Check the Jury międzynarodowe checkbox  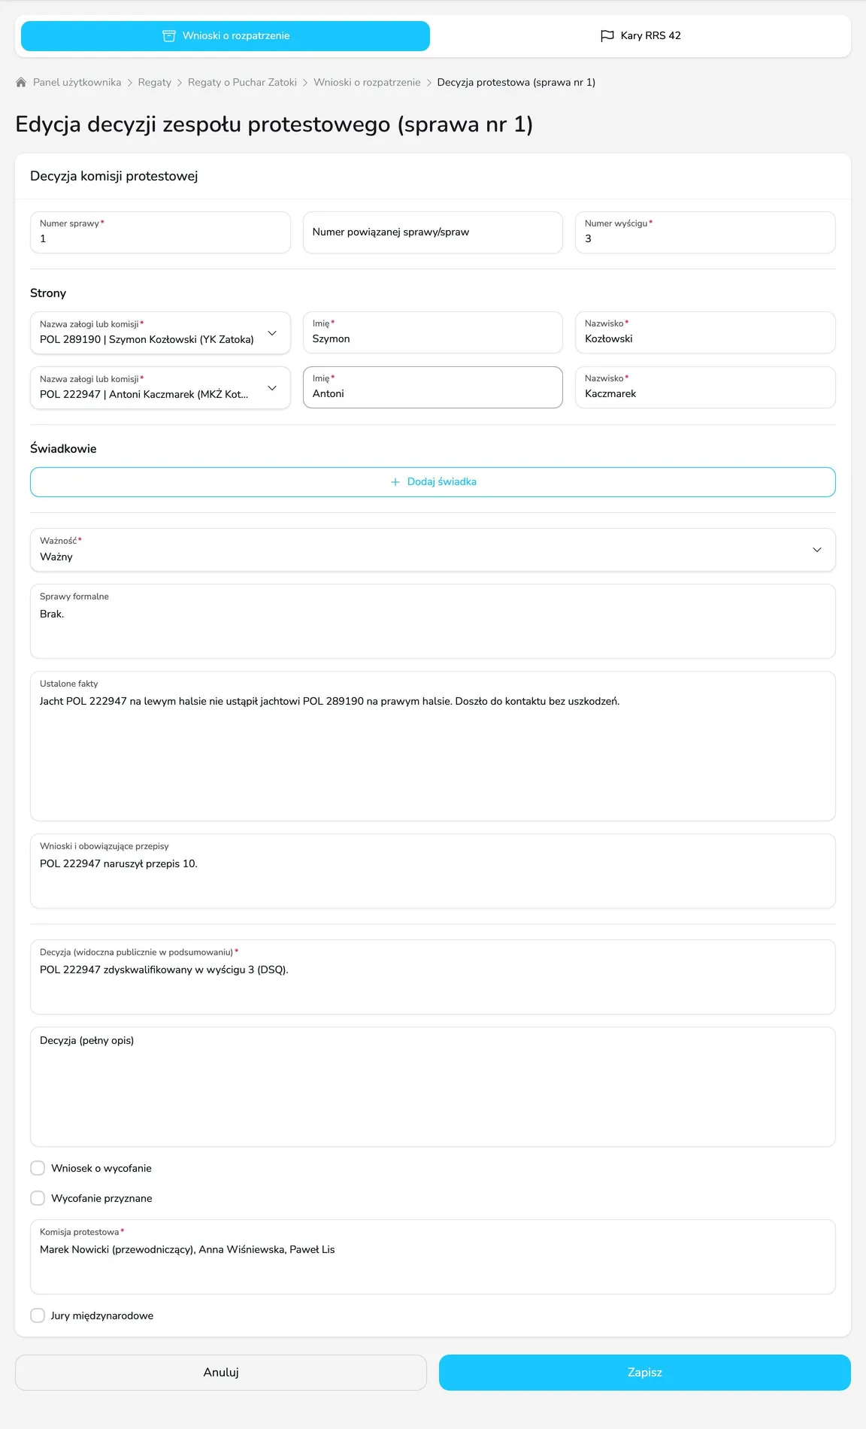(x=38, y=1315)
